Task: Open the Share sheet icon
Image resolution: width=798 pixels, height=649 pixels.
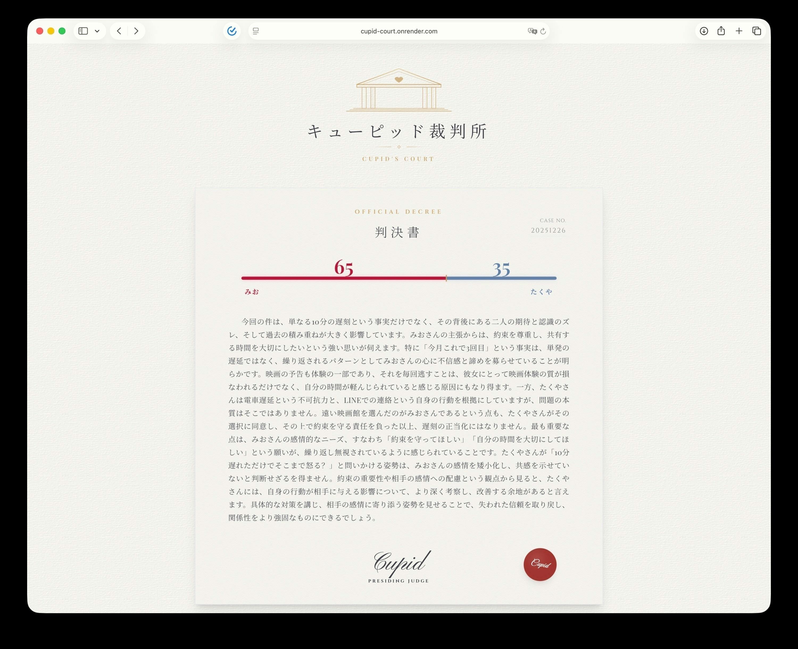Action: (x=721, y=31)
